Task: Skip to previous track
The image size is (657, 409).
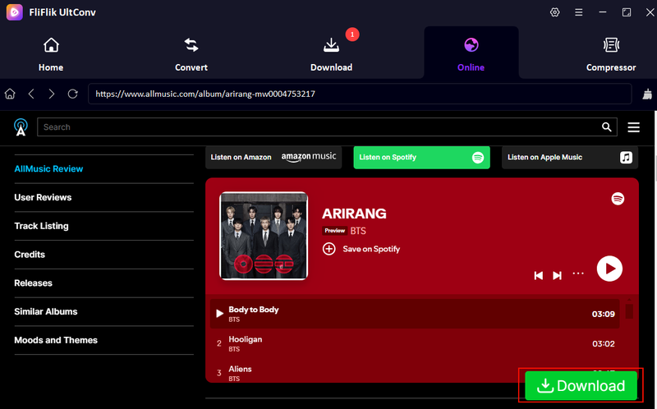Action: coord(539,275)
